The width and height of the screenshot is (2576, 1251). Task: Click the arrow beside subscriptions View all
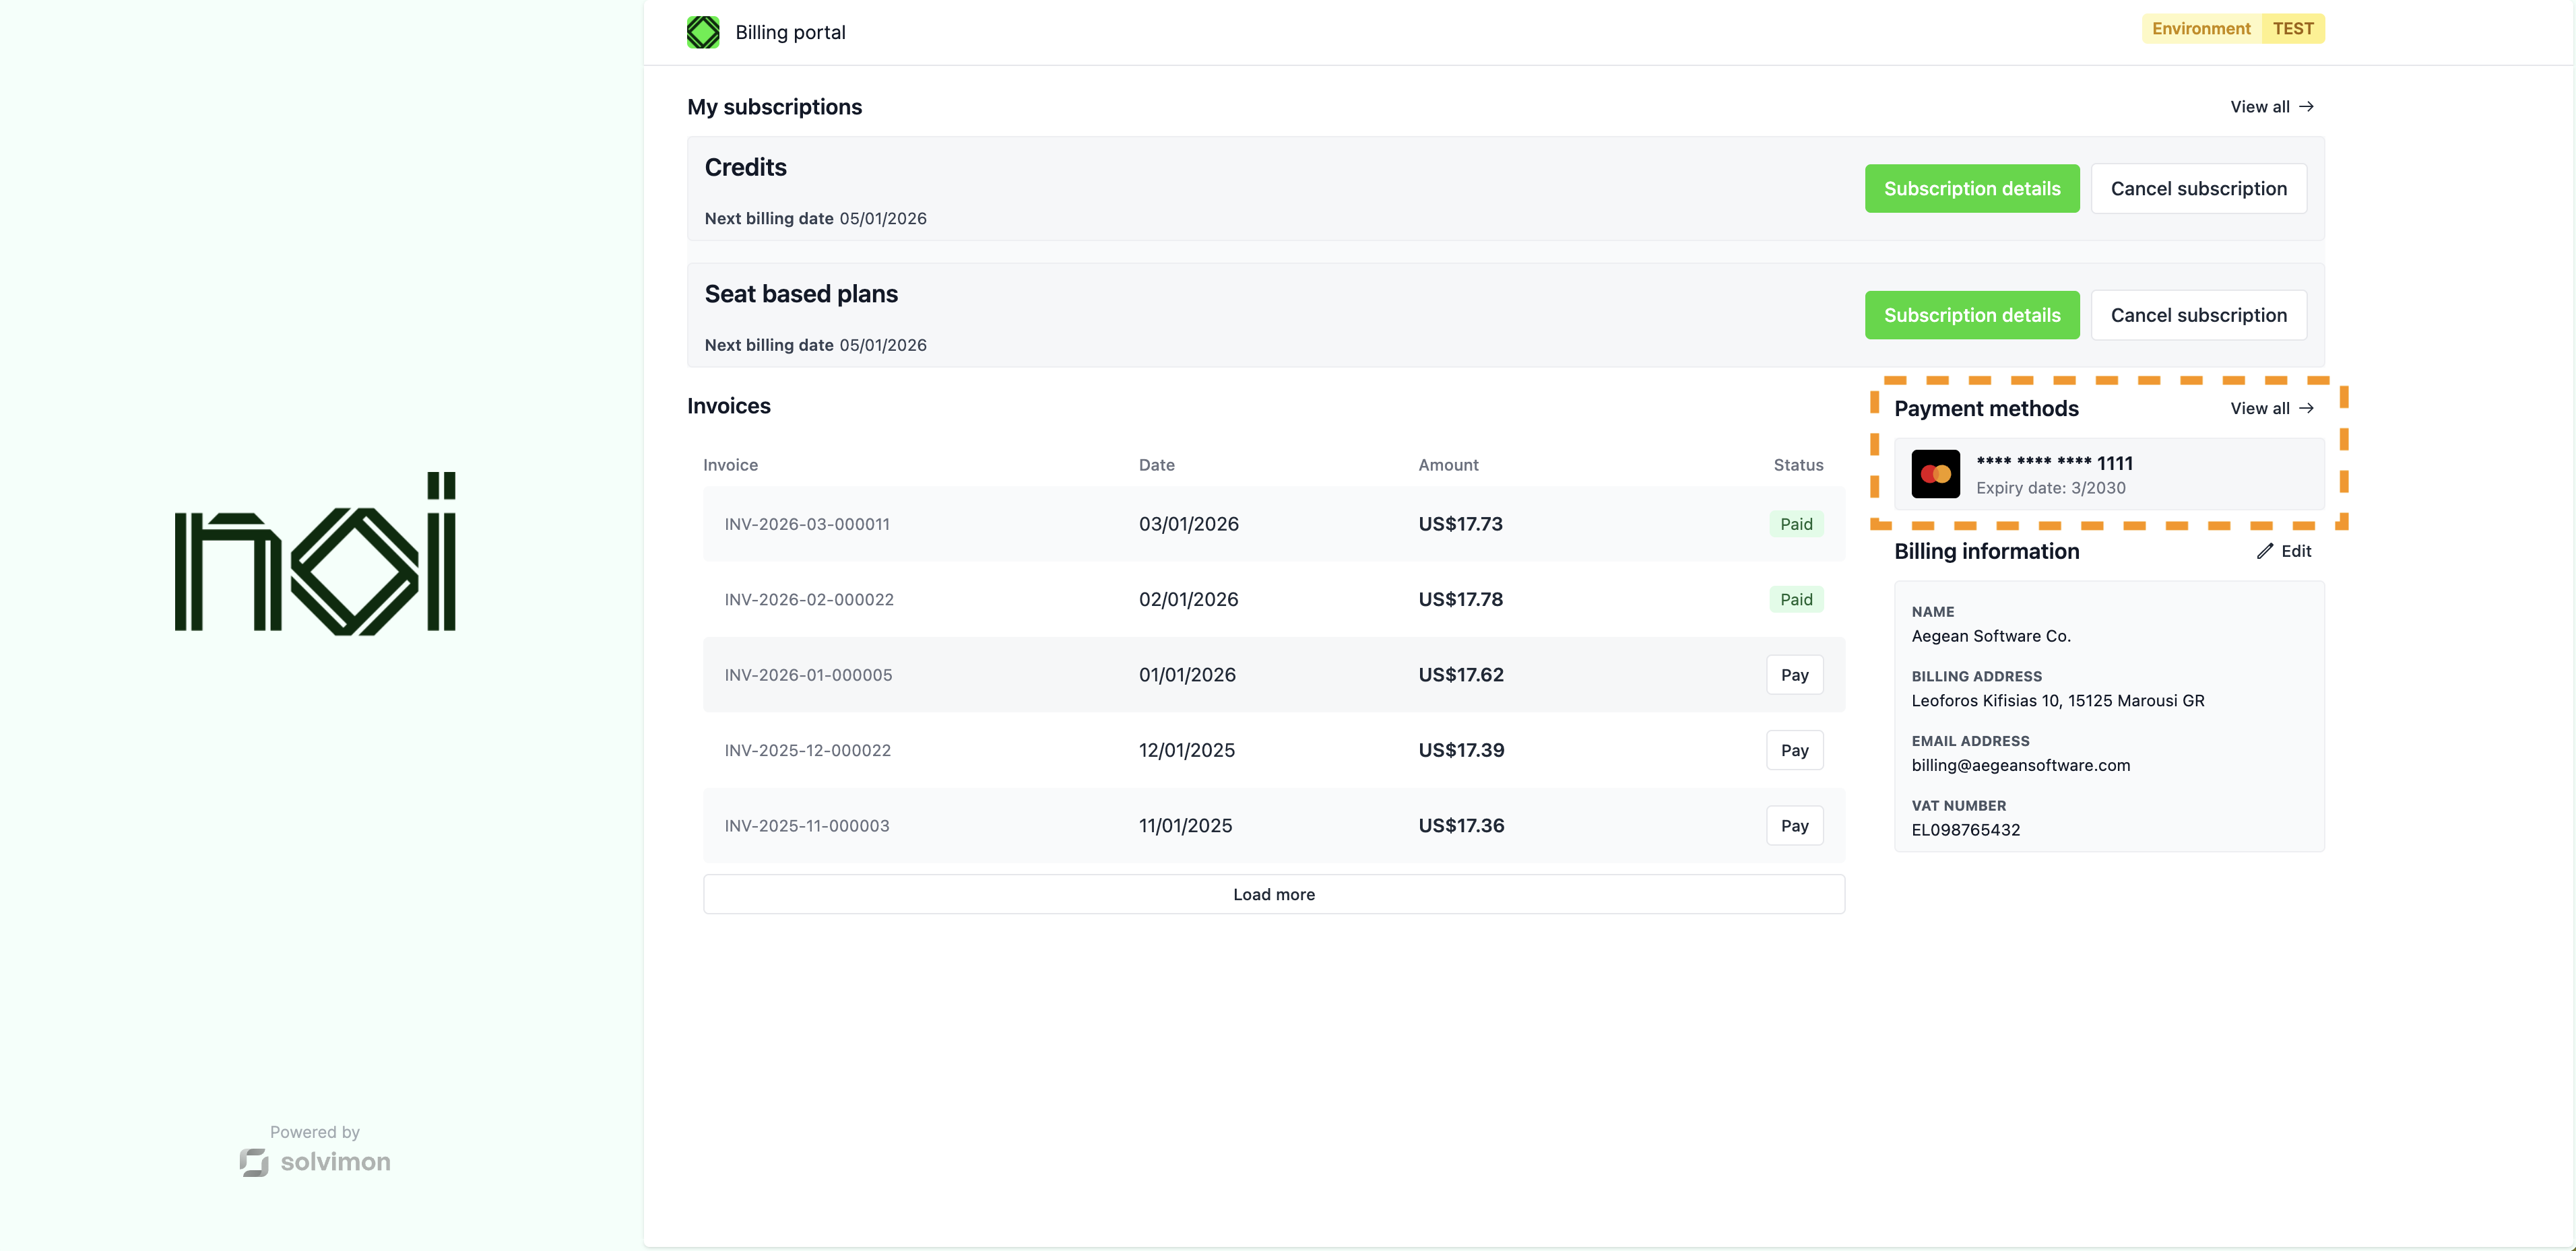click(2306, 107)
